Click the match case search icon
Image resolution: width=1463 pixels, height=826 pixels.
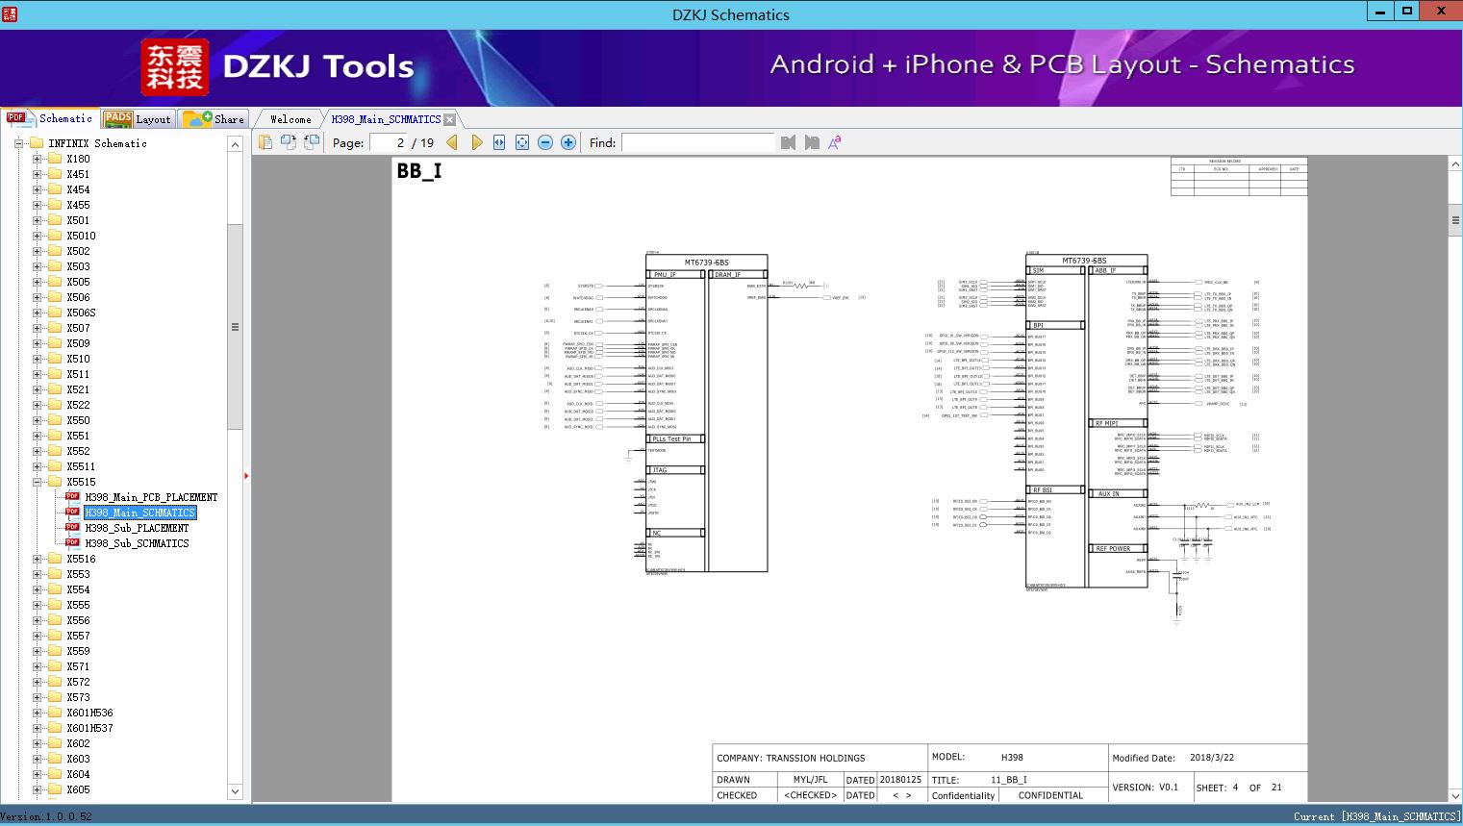click(835, 142)
